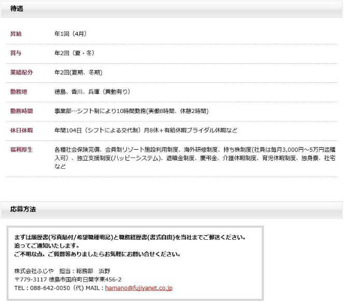The width and height of the screenshot is (345, 303).
Task: Click the 賞与 row label
Action: pyautogui.click(x=16, y=53)
